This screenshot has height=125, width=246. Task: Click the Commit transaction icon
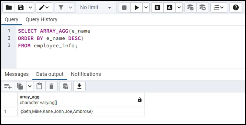(x=190, y=8)
